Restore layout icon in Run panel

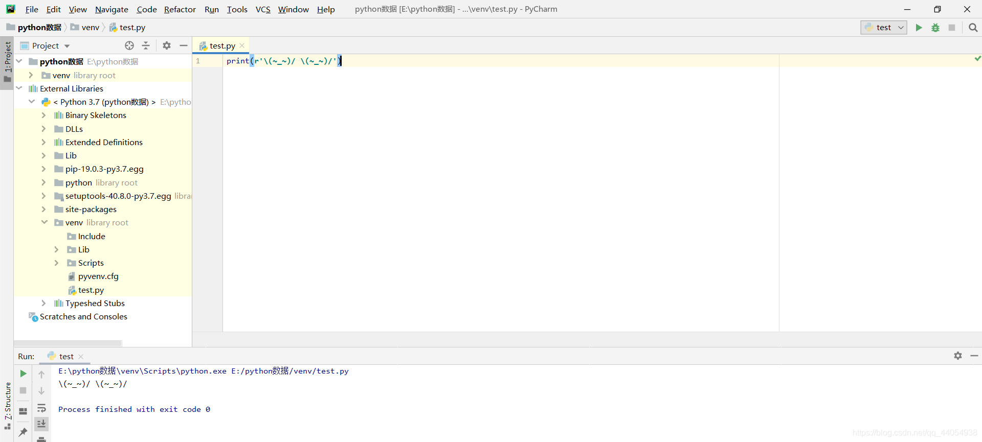pyautogui.click(x=23, y=411)
